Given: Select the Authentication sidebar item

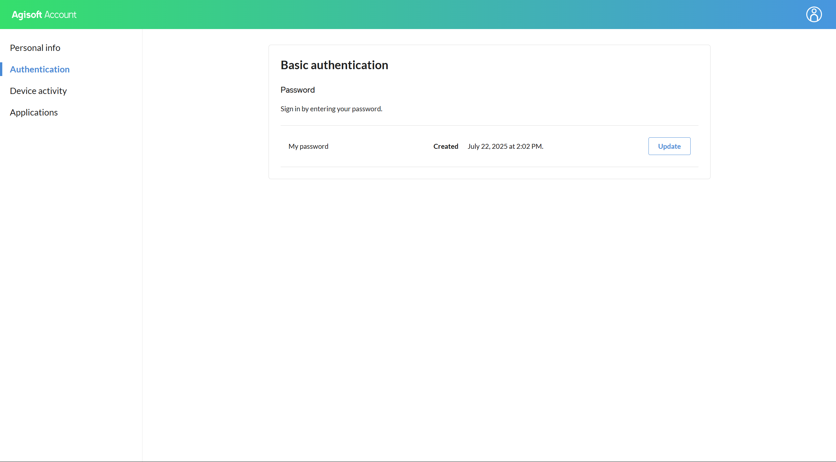Looking at the screenshot, I should point(40,69).
